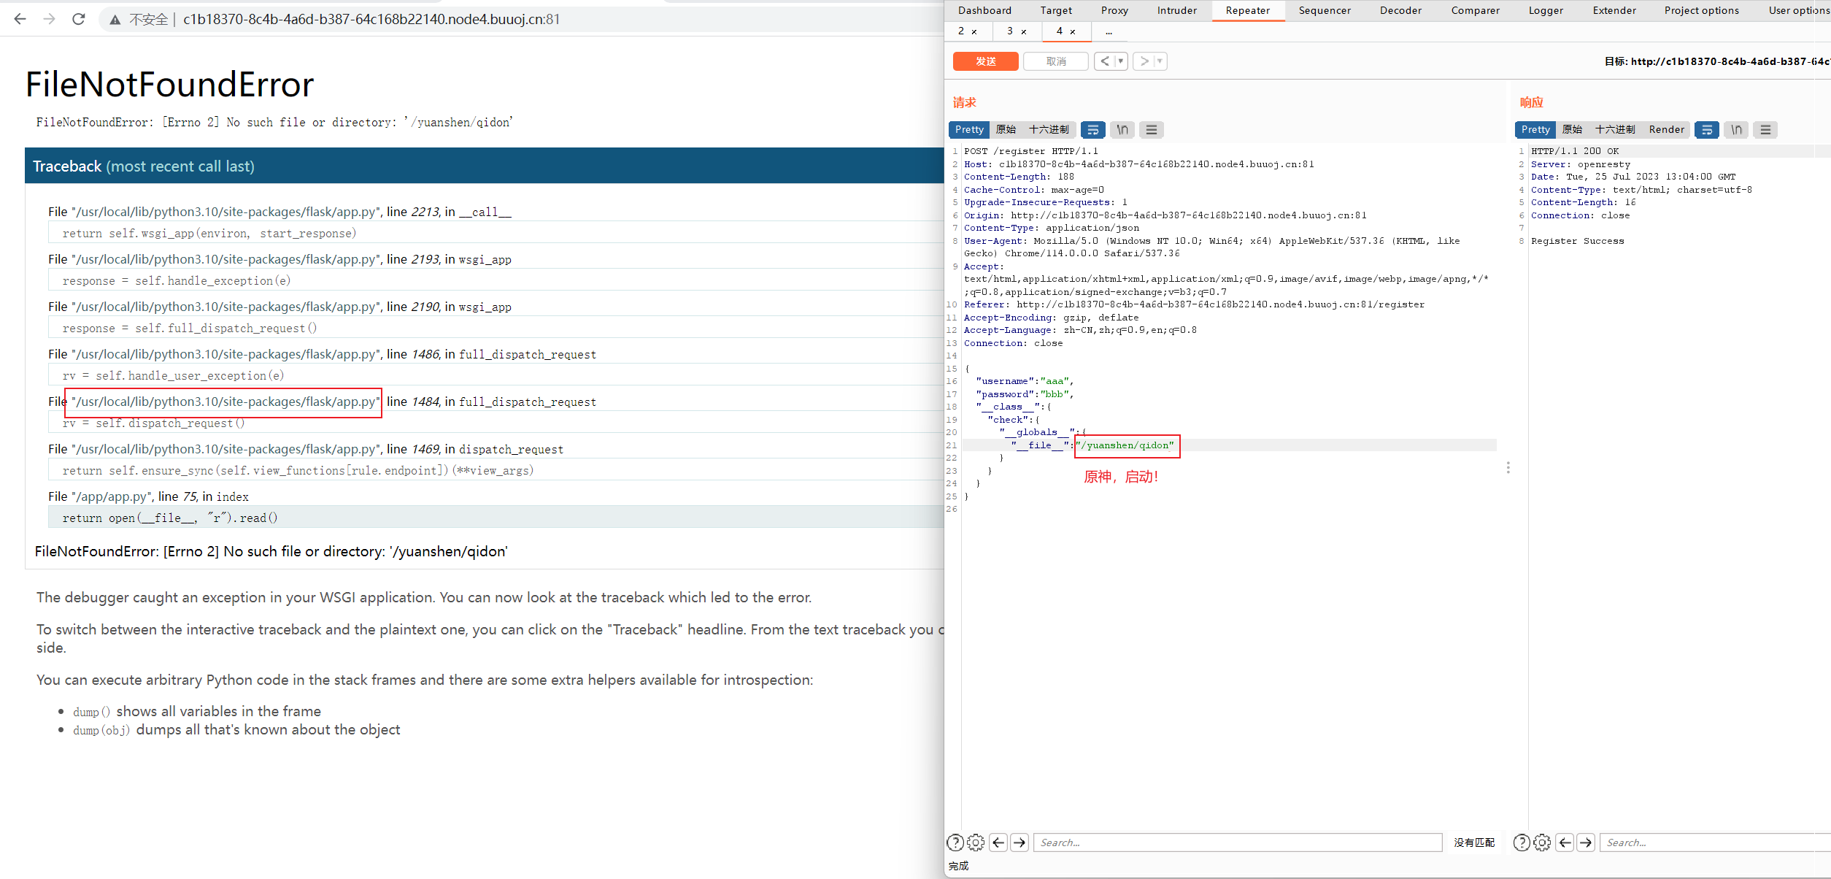Jump to previous request search match

tap(998, 842)
